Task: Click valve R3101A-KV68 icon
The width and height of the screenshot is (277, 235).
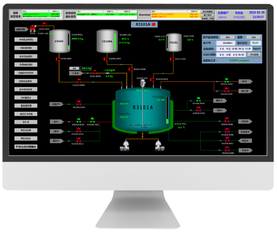Action: click(x=227, y=149)
